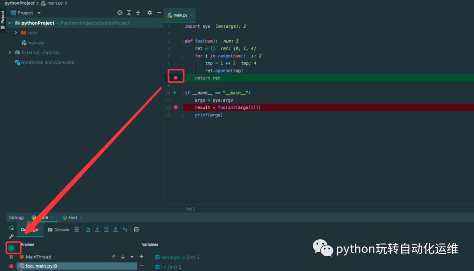Toggle code fold at 'def foo' line
Viewport: 474px width, 271px height.
183,41
